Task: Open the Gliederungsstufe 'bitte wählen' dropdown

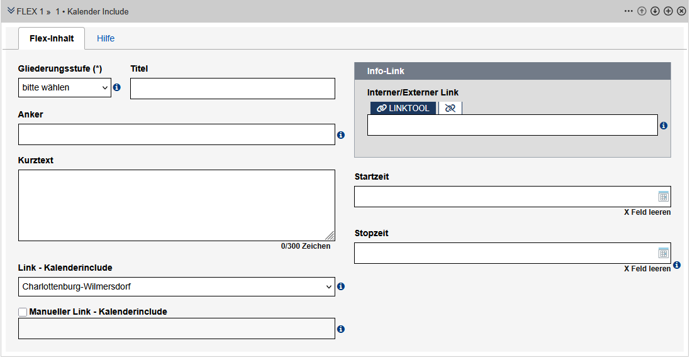Action: [x=64, y=88]
